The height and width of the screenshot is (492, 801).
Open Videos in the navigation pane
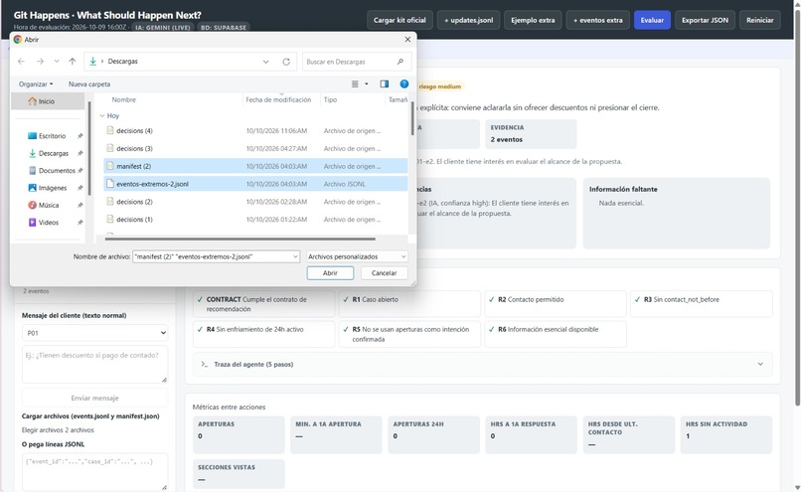click(x=48, y=223)
